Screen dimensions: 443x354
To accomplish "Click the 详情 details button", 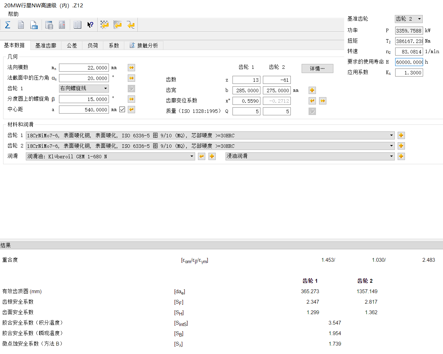I will [x=317, y=68].
